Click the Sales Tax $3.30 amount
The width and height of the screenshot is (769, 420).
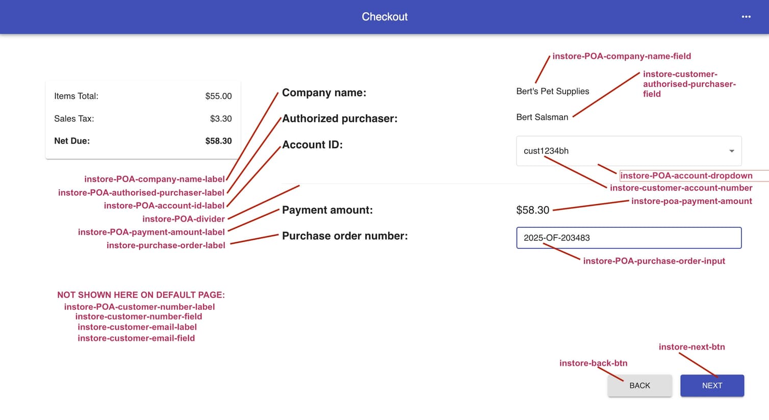221,119
